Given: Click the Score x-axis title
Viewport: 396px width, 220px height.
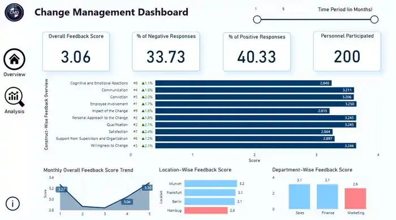Looking at the screenshot, I should coord(254,161).
